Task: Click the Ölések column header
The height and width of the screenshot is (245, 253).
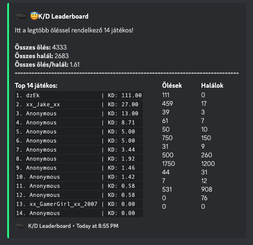Action: tap(172, 85)
